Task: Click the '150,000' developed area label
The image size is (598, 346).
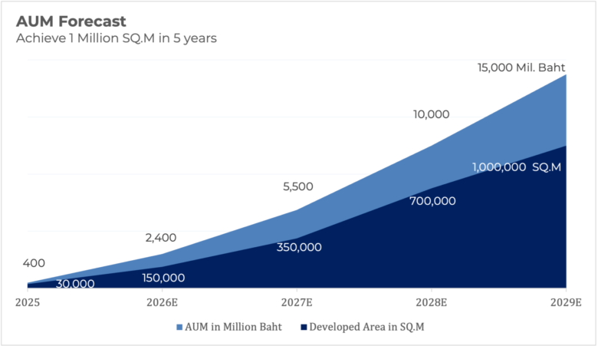Action: click(x=162, y=278)
